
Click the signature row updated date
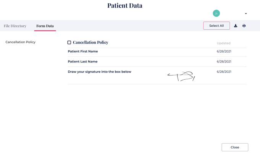pyautogui.click(x=224, y=72)
